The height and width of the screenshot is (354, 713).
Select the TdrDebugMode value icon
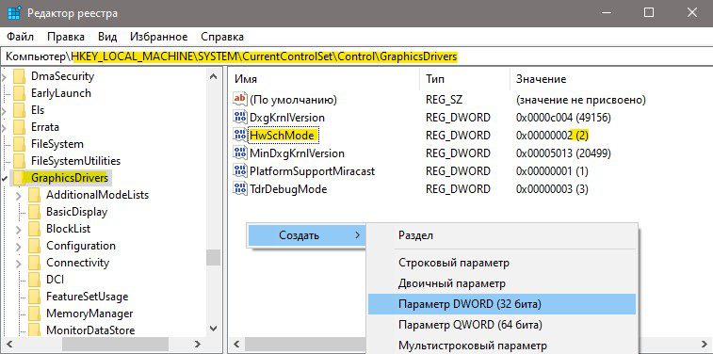click(x=239, y=188)
